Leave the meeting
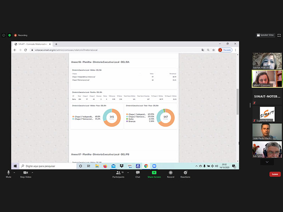Screen dimensions: 283x212 pyautogui.click(x=275, y=174)
